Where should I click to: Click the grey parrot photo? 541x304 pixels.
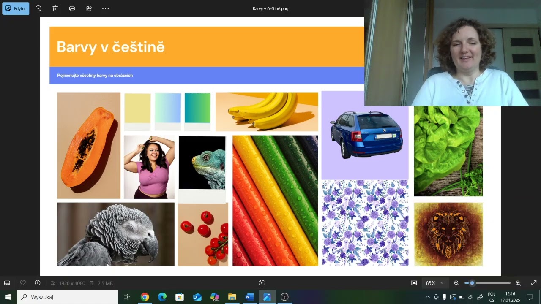(116, 234)
